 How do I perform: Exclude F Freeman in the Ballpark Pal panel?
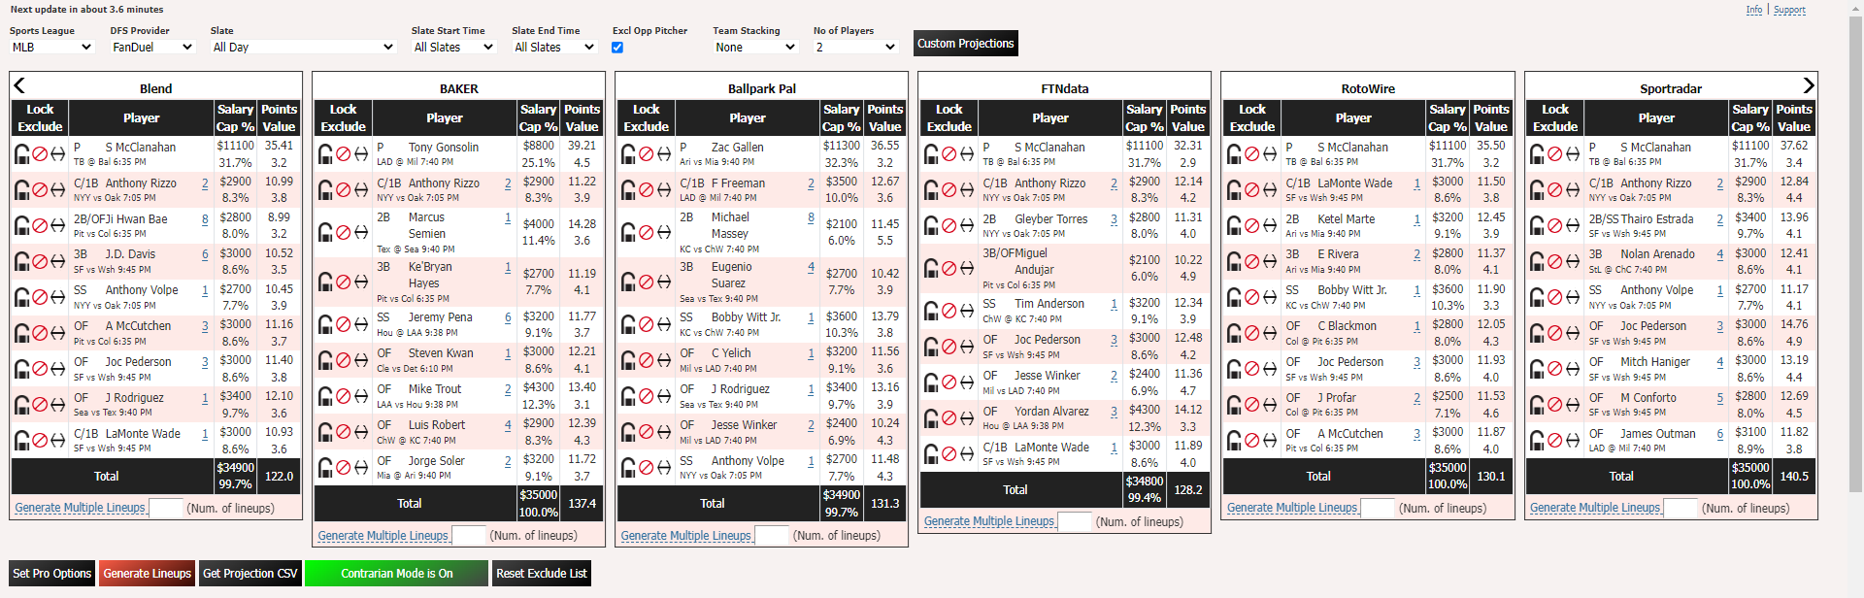pyautogui.click(x=646, y=189)
